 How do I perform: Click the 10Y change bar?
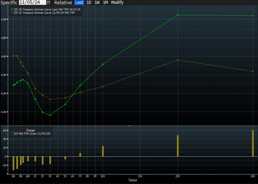pos(103,151)
